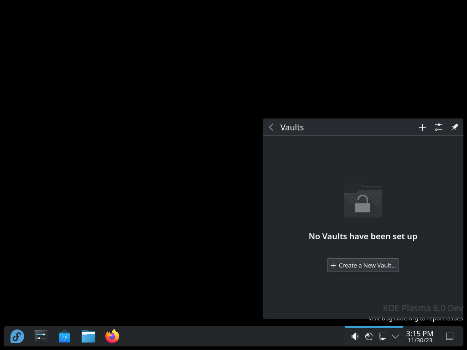Open Vaults configure settings icon
The image size is (467, 350).
(438, 128)
